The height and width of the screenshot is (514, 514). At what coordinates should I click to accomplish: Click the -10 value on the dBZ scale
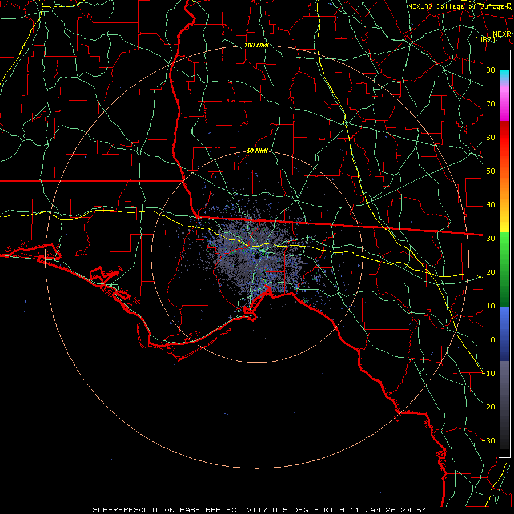click(x=488, y=373)
